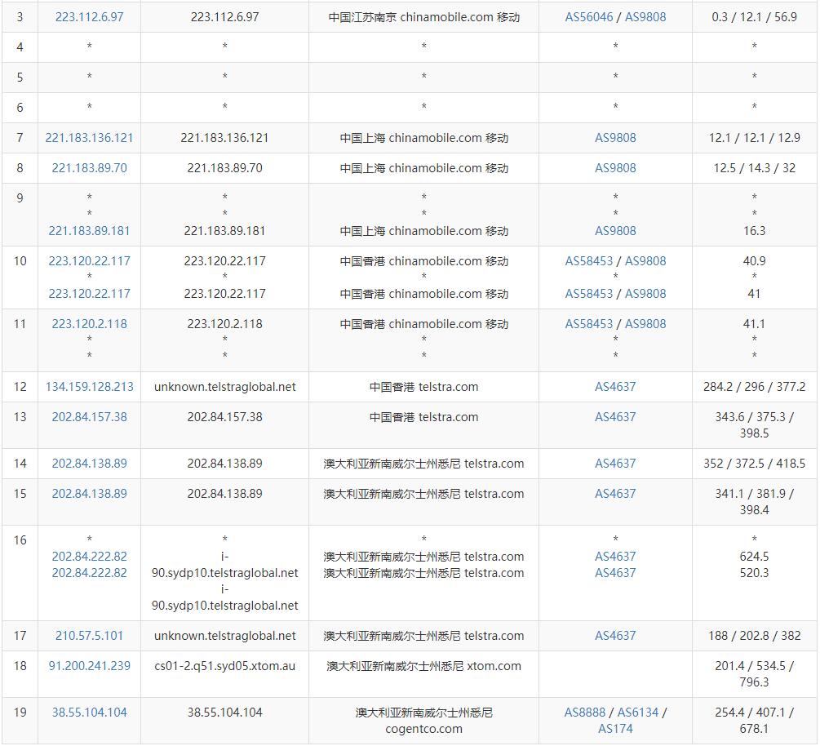Select the blue 202.84.157.38 IP link

pyautogui.click(x=90, y=417)
